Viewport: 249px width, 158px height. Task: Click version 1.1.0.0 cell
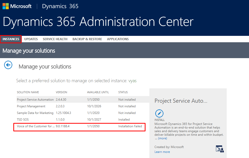[x=60, y=120]
